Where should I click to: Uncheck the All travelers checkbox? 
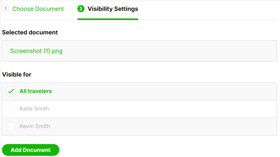11,91
